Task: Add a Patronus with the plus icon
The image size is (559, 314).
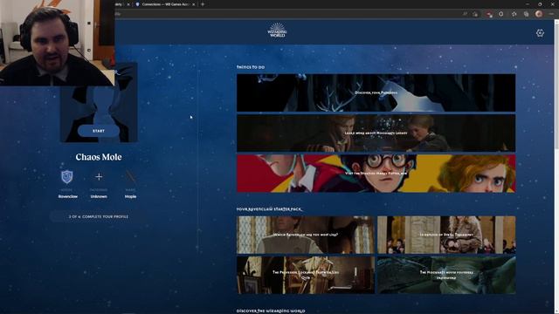Action: [99, 176]
